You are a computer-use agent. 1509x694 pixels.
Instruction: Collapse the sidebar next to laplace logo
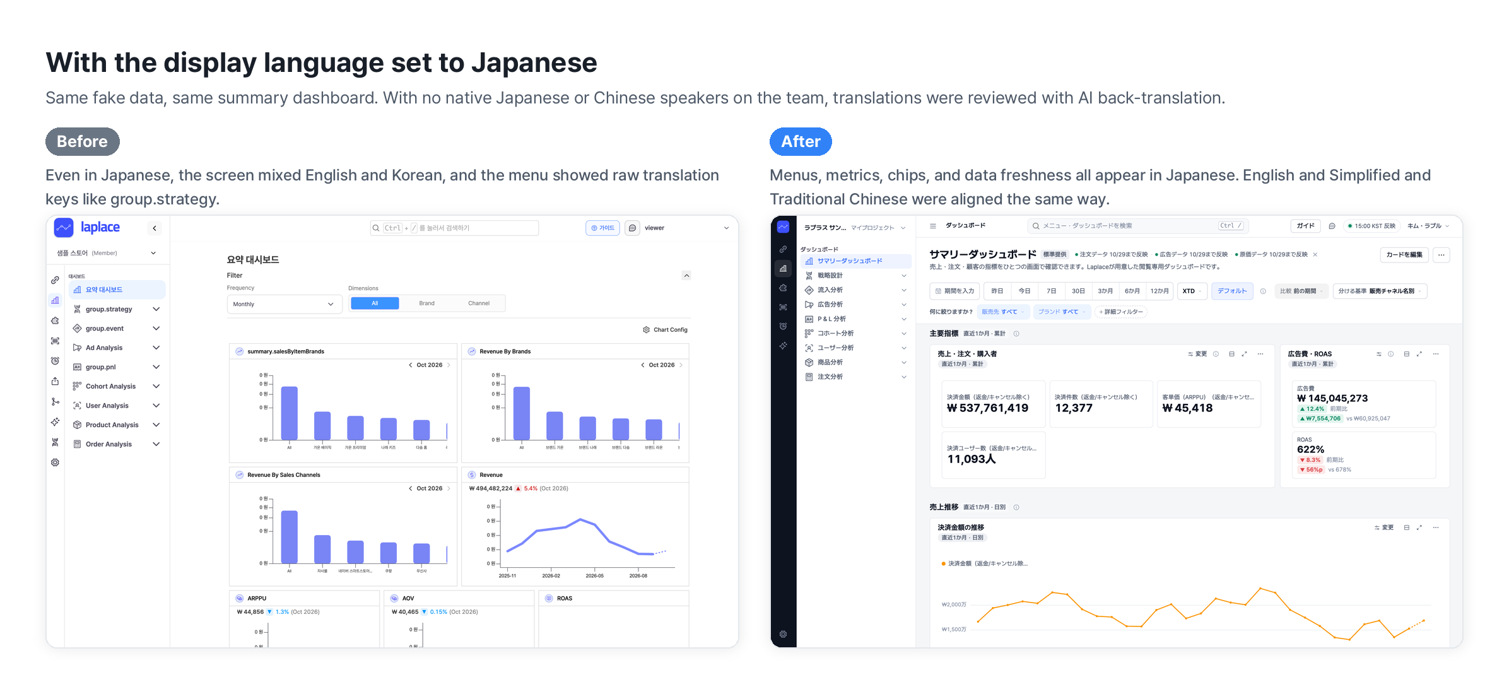(155, 228)
